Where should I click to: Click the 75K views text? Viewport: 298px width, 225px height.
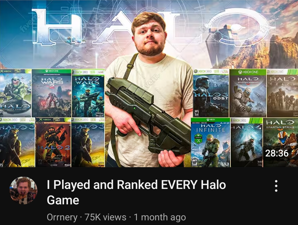click(105, 217)
